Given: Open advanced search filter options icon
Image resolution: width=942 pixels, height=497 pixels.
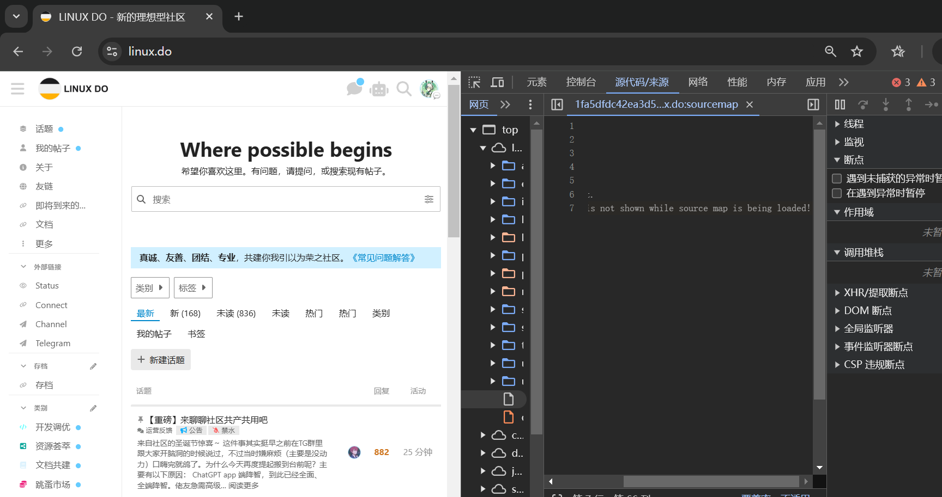Looking at the screenshot, I should [x=429, y=199].
